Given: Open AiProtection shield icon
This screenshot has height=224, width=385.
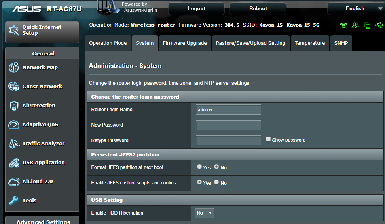Looking at the screenshot, I should pos(14,106).
